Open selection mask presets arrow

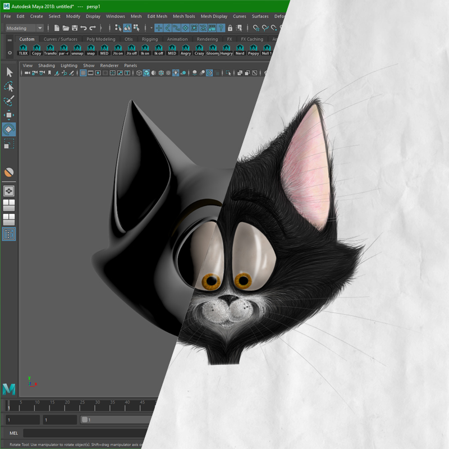click(151, 28)
